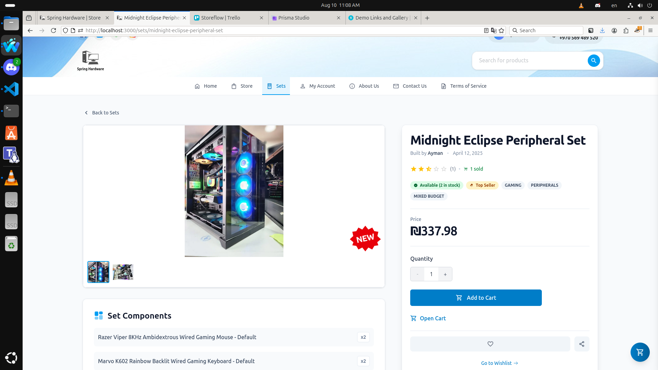Select the second product thumbnail
This screenshot has width=658, height=370.
[x=123, y=272]
